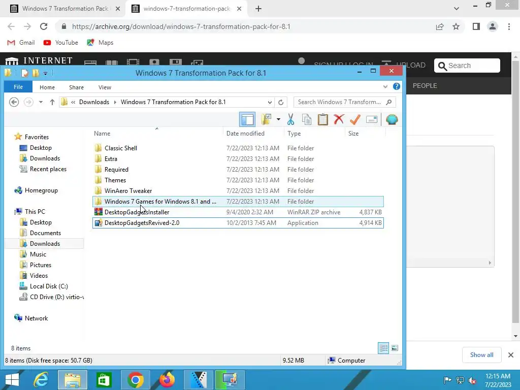Open the folder options dropdown arrow

[278, 119]
